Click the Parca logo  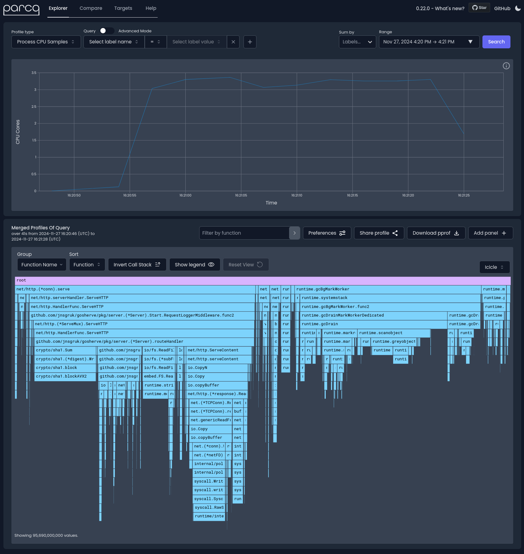[21, 9]
